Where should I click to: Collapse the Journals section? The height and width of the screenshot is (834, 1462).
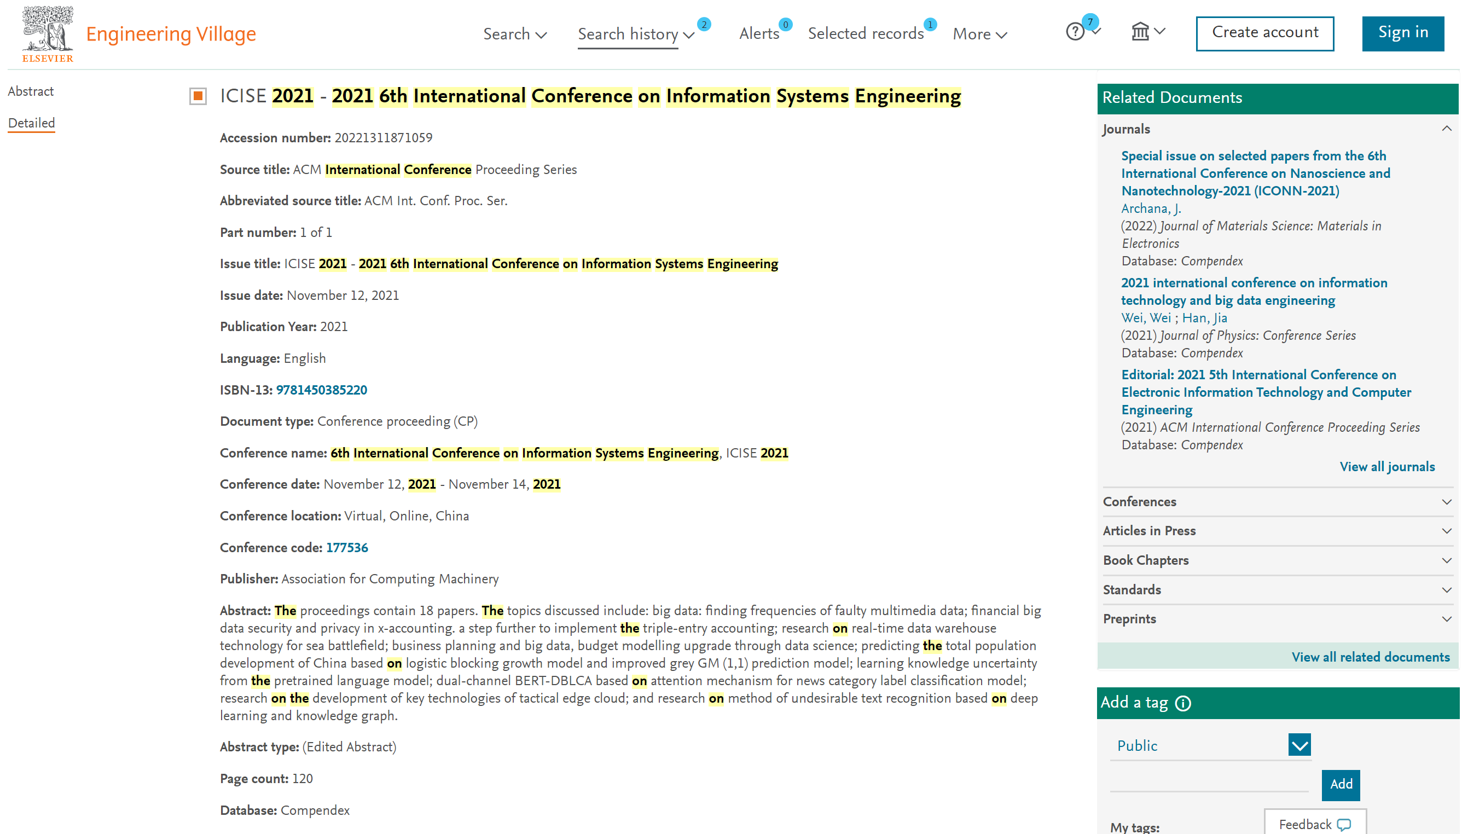point(1446,129)
